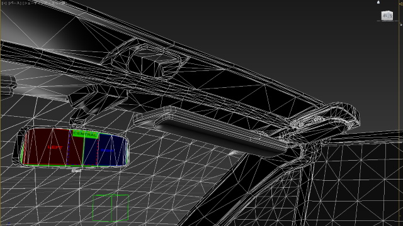Screen dimensions: 403x226
Task: Select the green wireframe box helper
Action: [111, 208]
